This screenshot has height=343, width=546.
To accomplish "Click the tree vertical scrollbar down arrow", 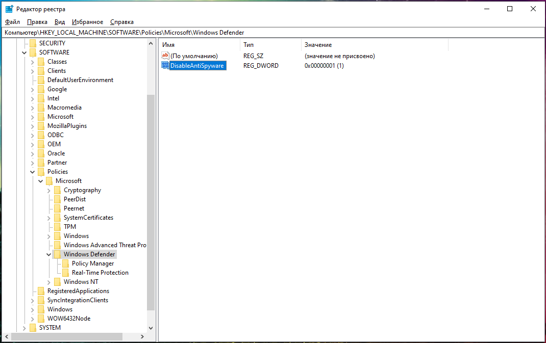I will click(151, 328).
